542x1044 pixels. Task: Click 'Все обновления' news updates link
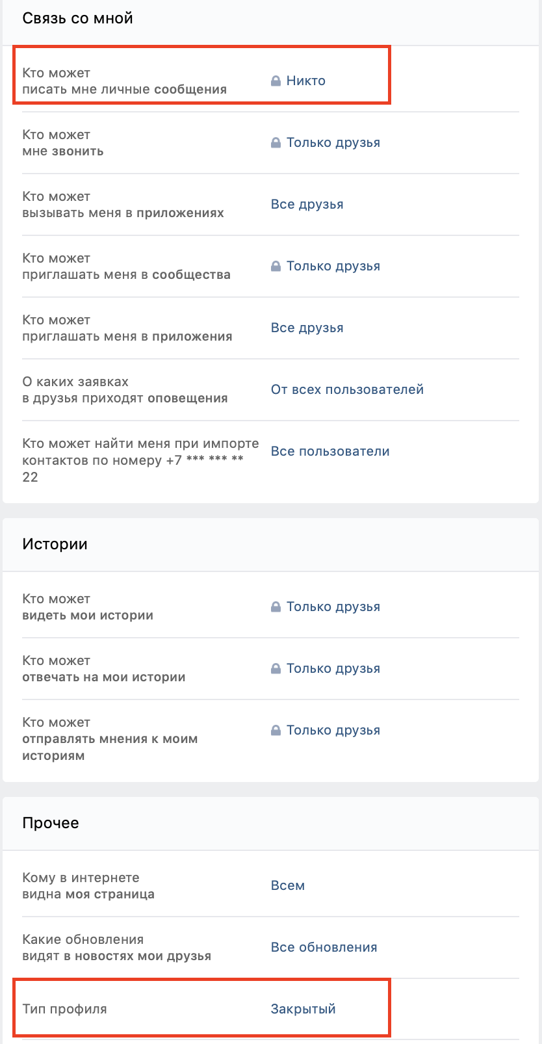coord(324,947)
